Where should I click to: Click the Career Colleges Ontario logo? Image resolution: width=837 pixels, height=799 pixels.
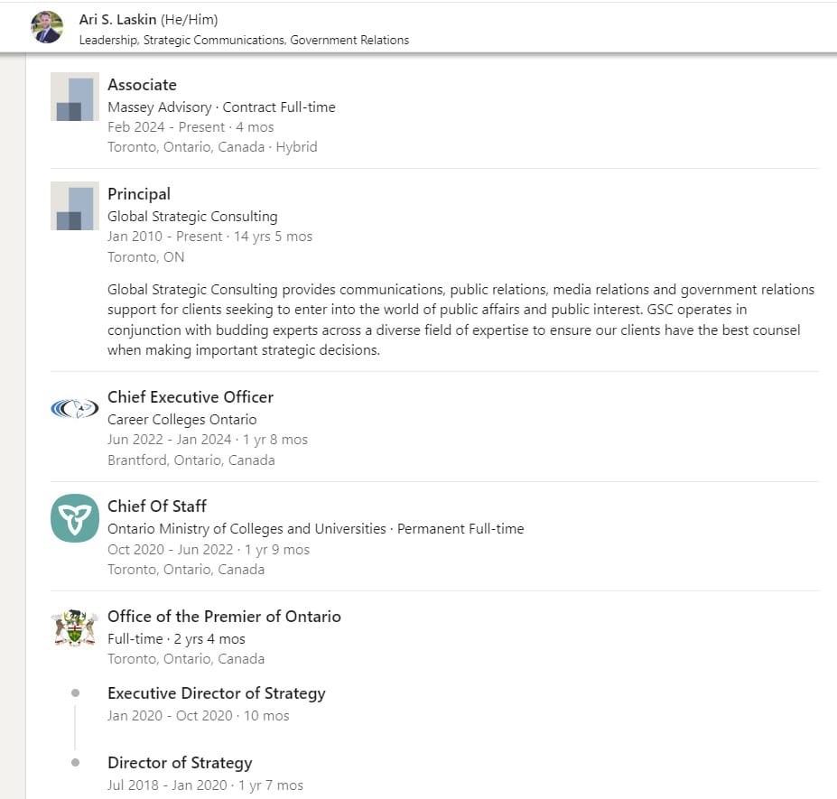coord(75,409)
